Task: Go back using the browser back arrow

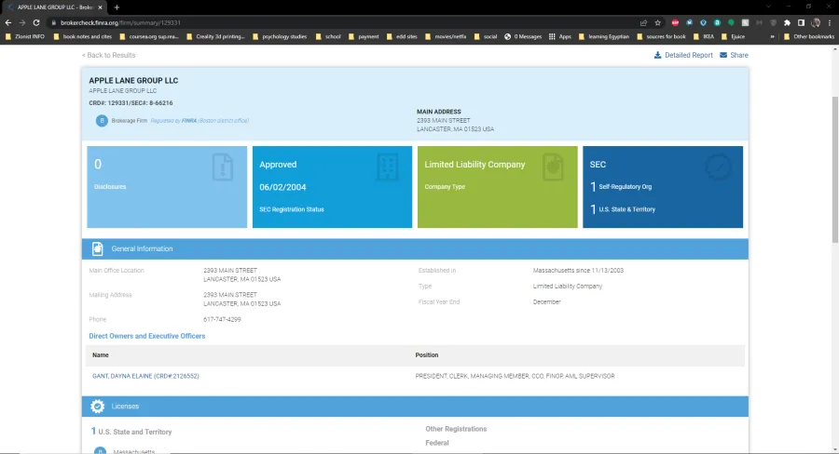Action: [x=8, y=23]
